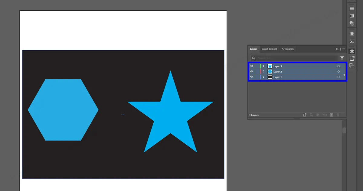This screenshot has width=363, height=191.
Task: Open the Layers panel dock icon
Action: coord(352,51)
